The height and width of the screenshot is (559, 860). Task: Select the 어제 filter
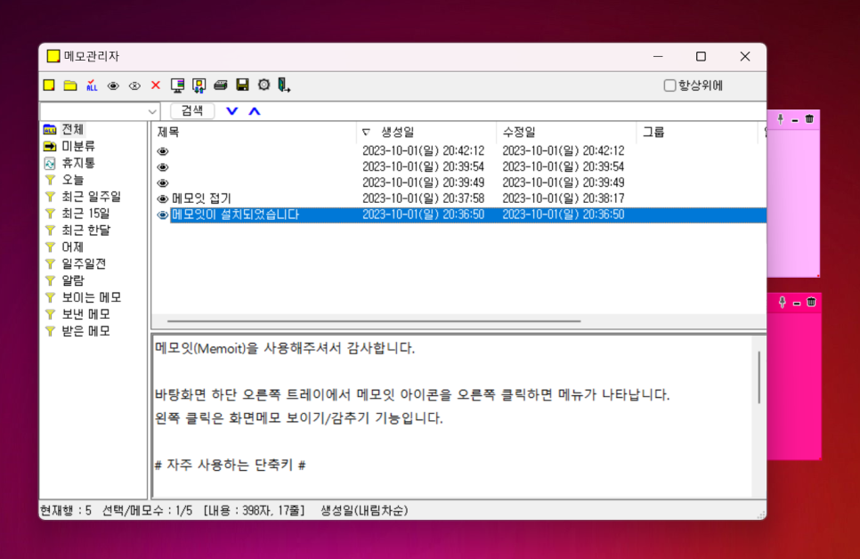coord(72,247)
